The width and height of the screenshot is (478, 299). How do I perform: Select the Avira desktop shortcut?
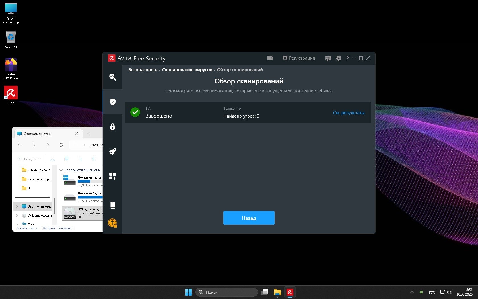11,95
